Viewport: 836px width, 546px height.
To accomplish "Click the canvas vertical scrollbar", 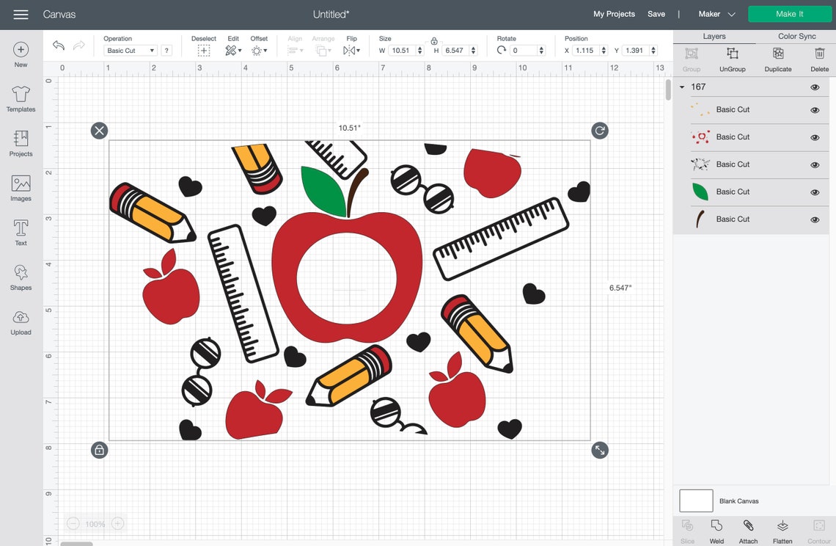I will 668,90.
